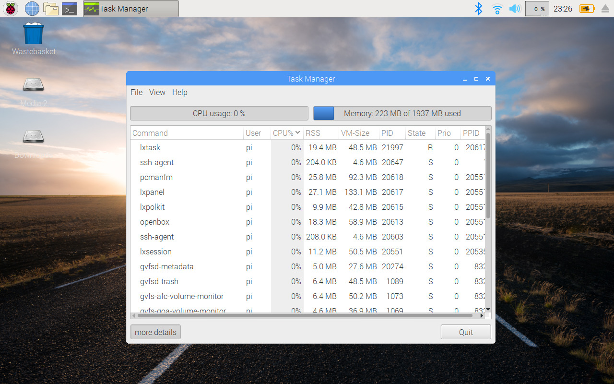Click the Bluetooth icon in the system tray
This screenshot has width=614, height=384.
478,9
